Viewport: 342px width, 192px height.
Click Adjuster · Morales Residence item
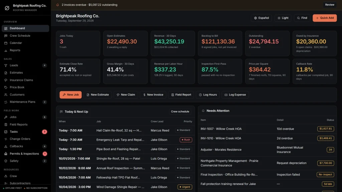click(221, 150)
